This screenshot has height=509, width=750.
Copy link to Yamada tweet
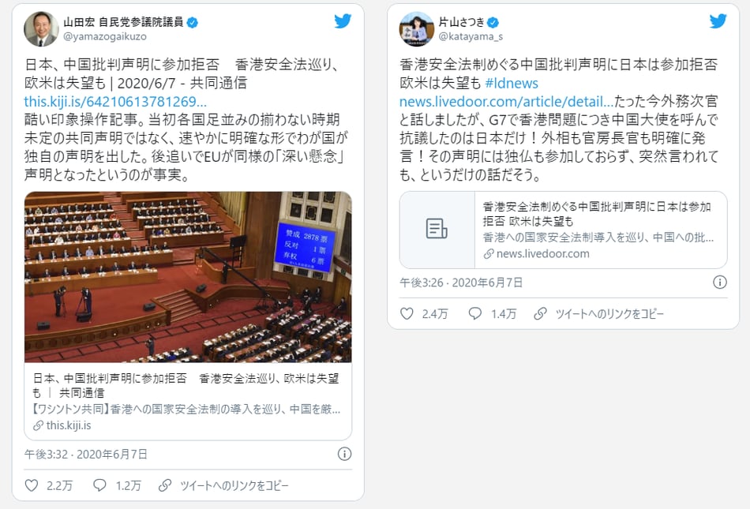point(224,485)
